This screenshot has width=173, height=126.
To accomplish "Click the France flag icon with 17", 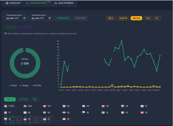I will coord(6,112).
